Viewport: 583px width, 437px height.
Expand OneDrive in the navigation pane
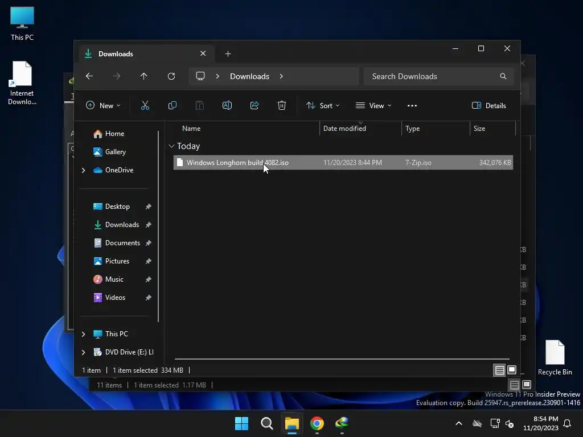click(83, 170)
